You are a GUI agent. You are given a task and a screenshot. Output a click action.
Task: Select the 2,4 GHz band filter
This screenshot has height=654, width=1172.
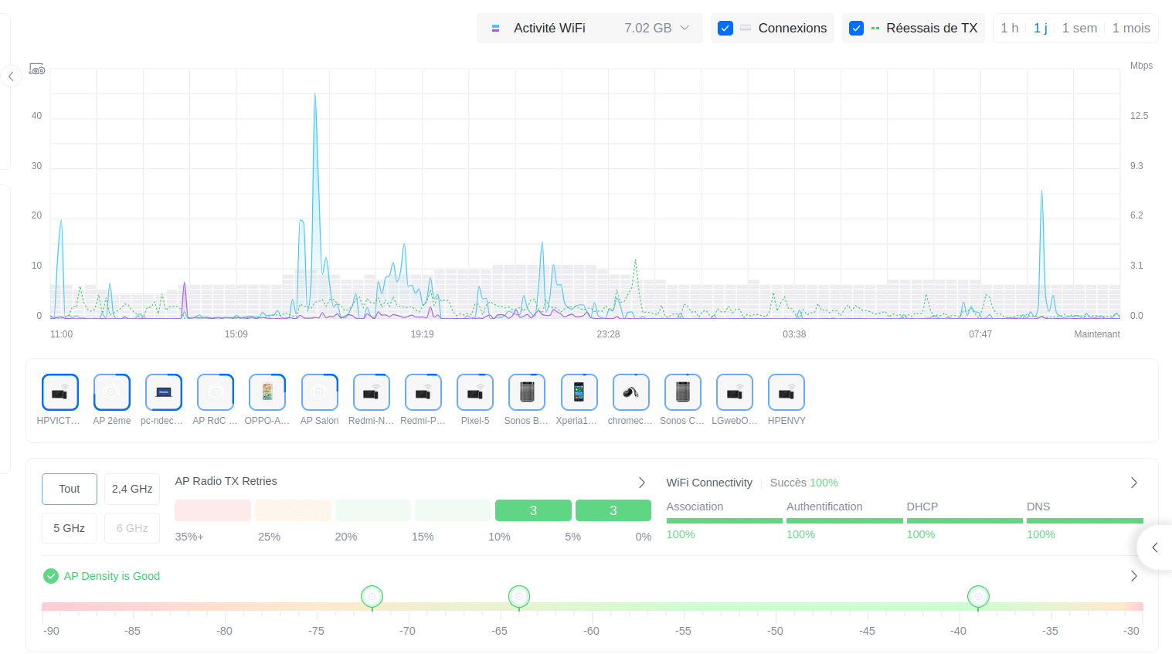point(131,489)
